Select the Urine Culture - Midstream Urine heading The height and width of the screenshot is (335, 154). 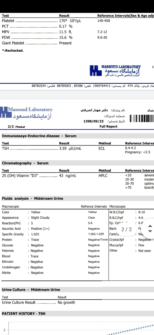pos(31,290)
